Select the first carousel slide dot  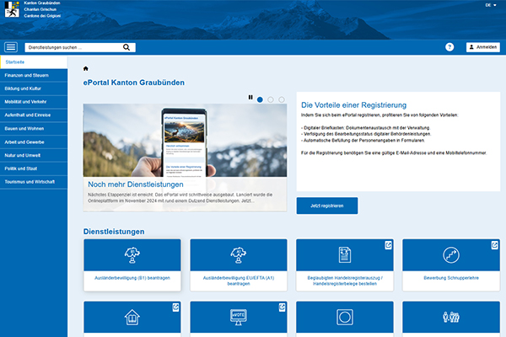pyautogui.click(x=260, y=99)
